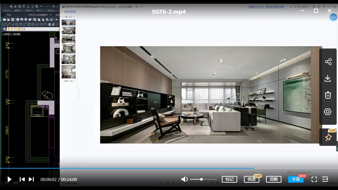
Task: Select the Arc draw tool
Action: pos(25,24)
